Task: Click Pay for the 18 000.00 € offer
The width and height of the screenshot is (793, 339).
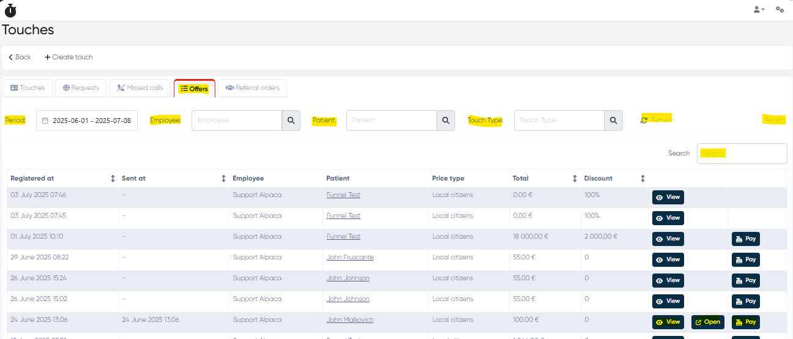Action: pos(745,239)
